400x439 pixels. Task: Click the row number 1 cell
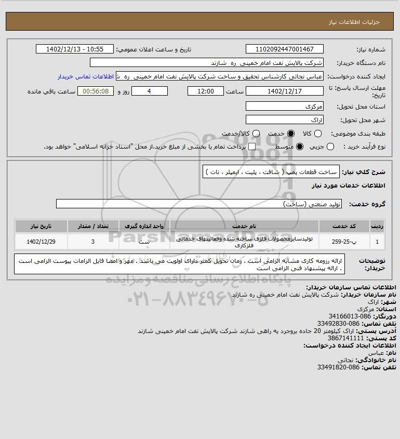(x=377, y=242)
